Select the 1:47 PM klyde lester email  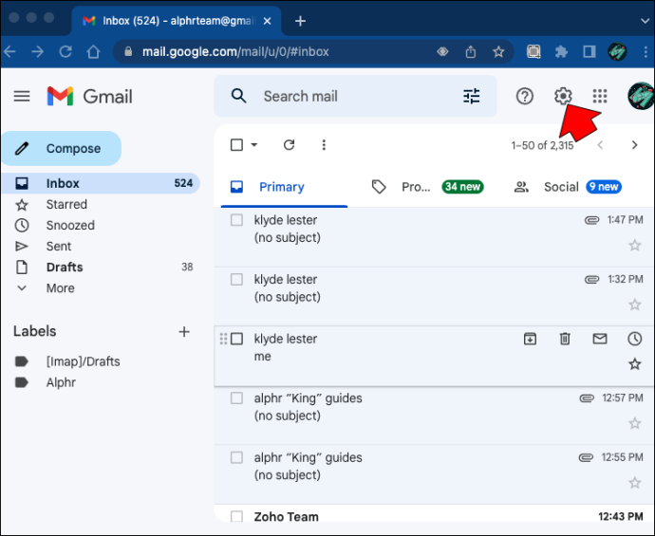(x=237, y=220)
